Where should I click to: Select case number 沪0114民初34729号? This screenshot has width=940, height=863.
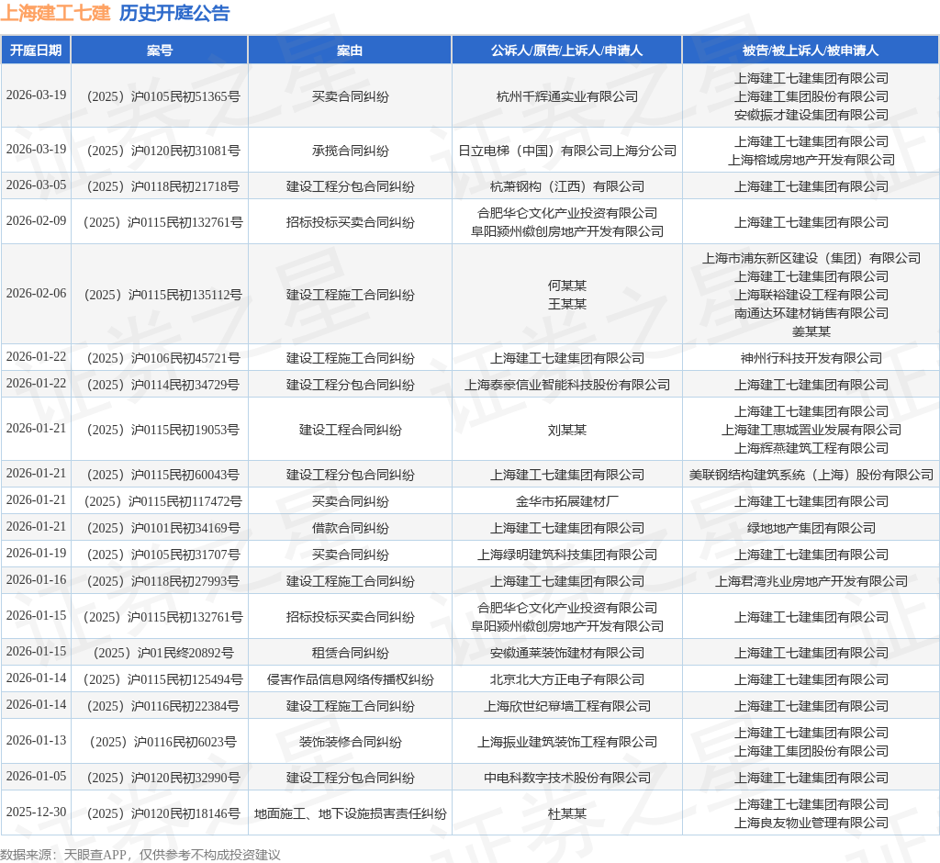[163, 385]
